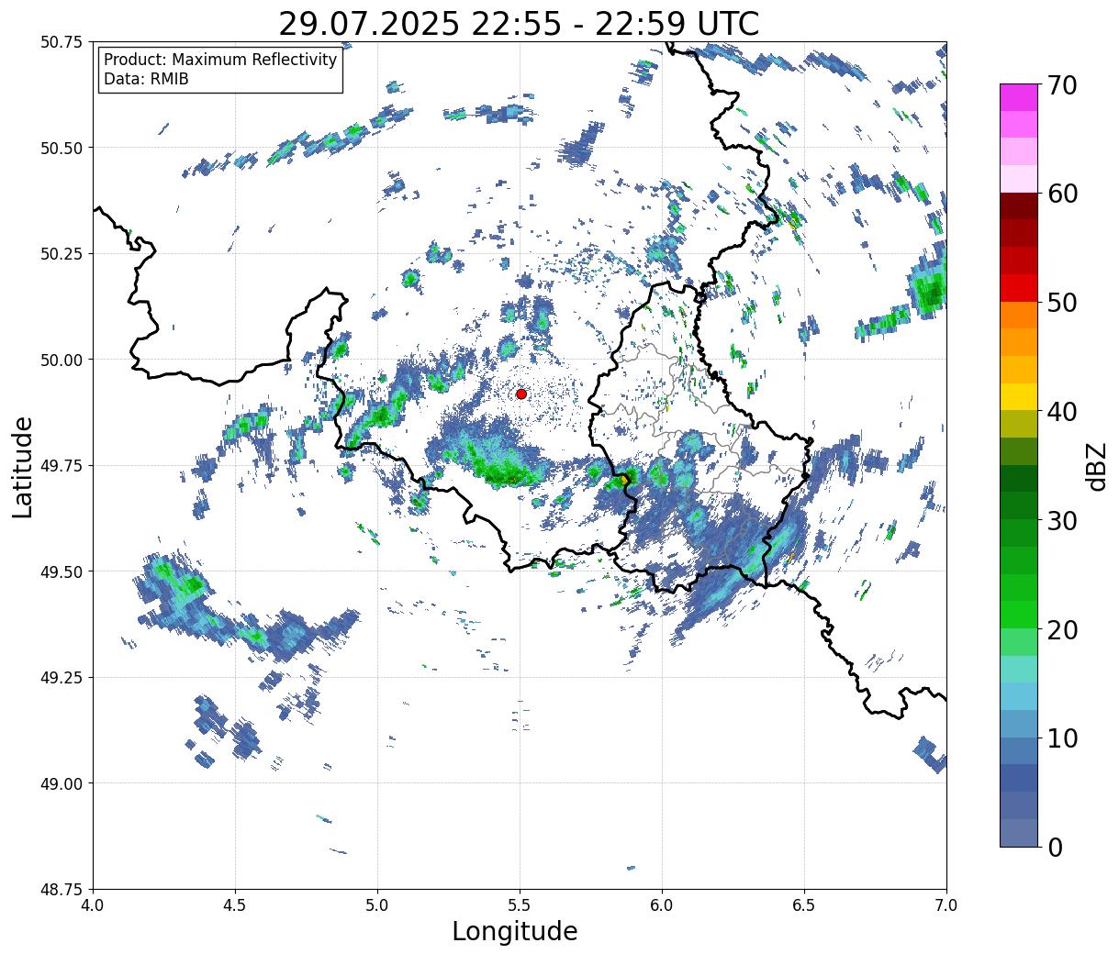Click the longitude tick label "4.0"
The image size is (1119, 954).
coord(93,905)
